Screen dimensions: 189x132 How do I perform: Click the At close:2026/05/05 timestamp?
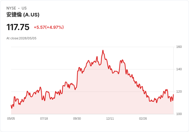[21, 38]
